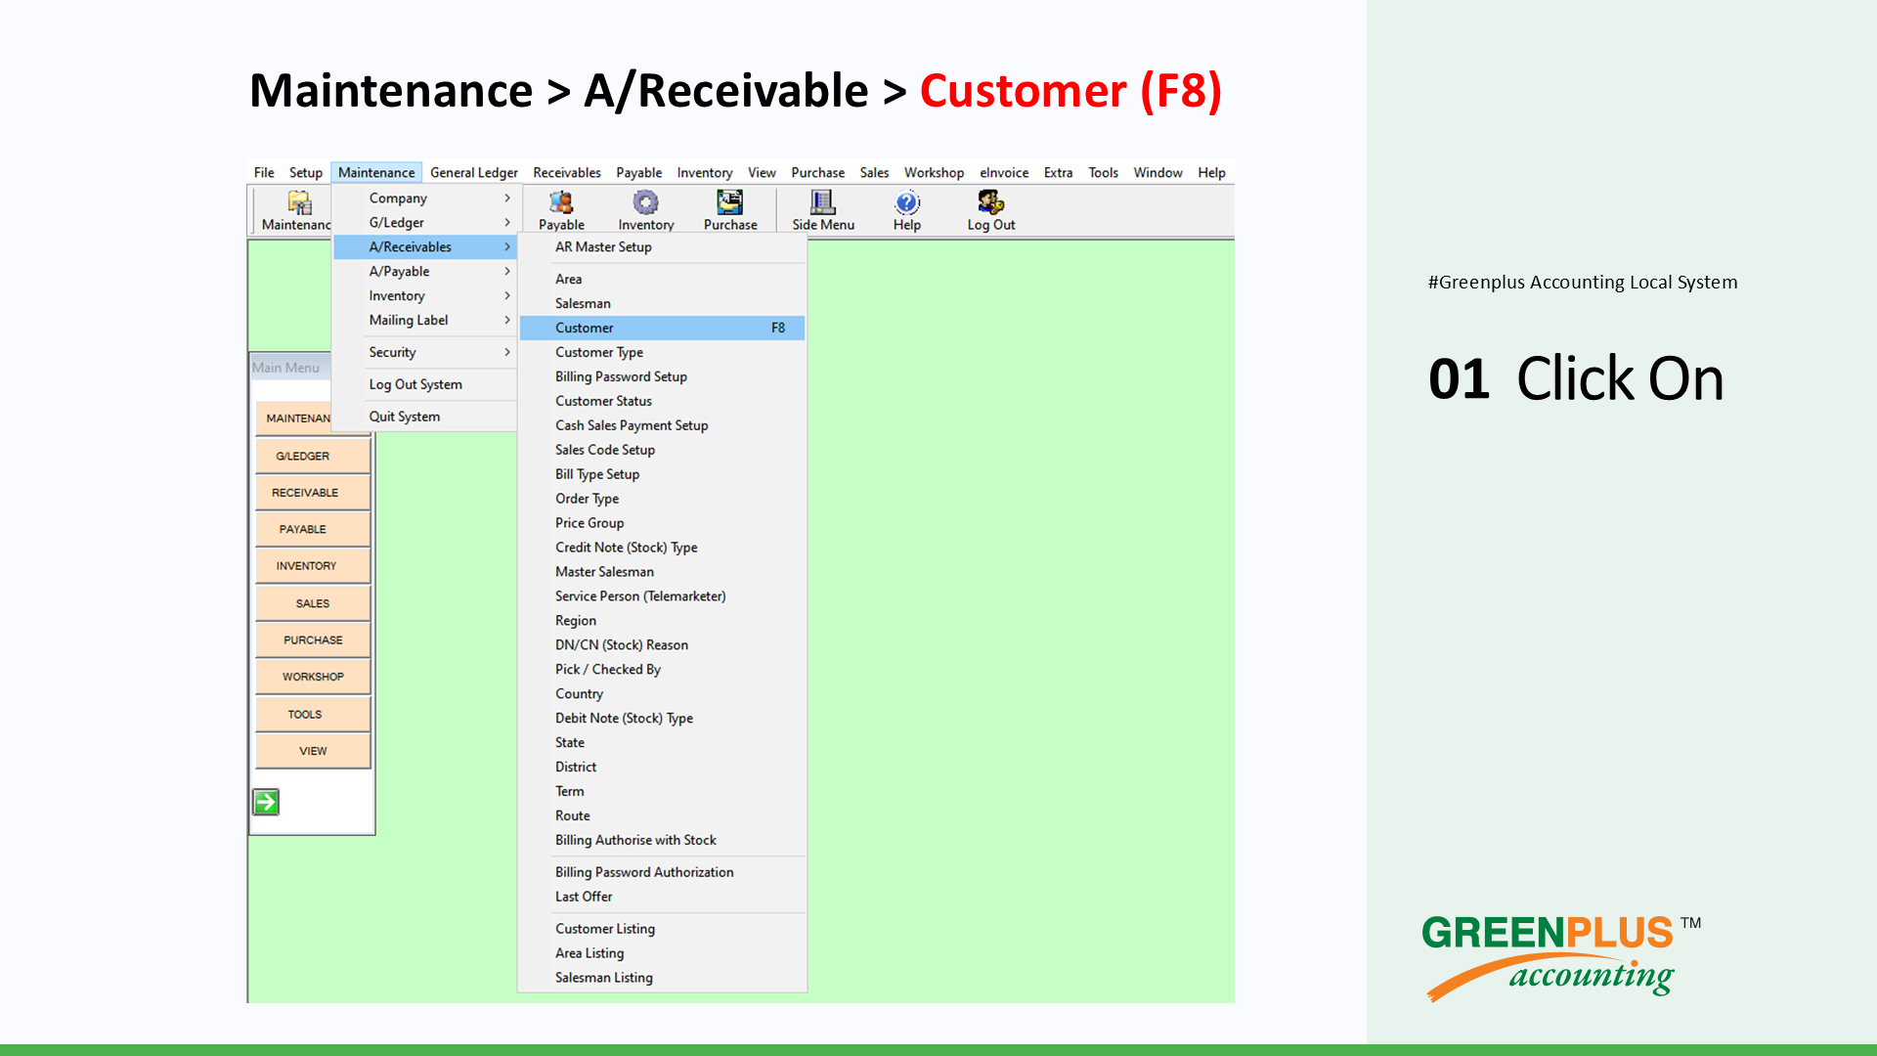The width and height of the screenshot is (1877, 1056).
Task: Select Cash Sales Payment Setup
Action: click(663, 425)
